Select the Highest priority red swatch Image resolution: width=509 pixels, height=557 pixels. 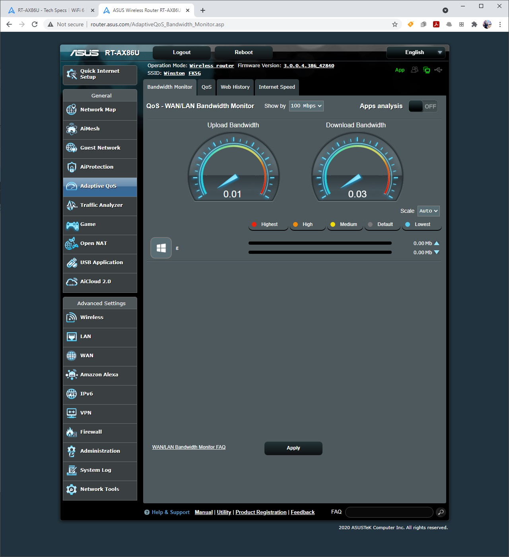[254, 224]
